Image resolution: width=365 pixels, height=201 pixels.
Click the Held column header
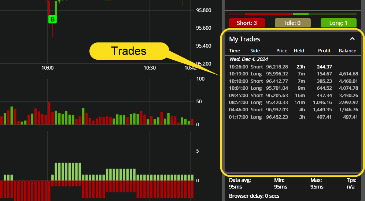click(x=299, y=51)
